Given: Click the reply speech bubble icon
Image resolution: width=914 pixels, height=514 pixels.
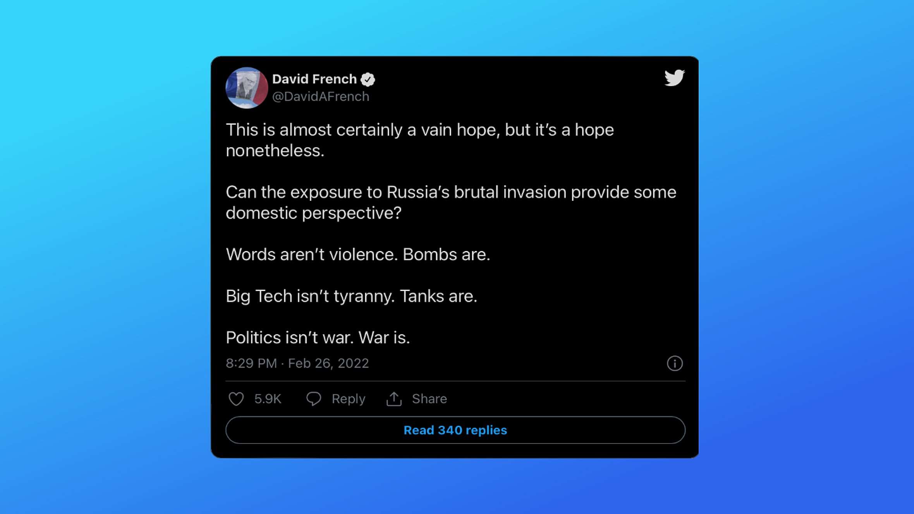Looking at the screenshot, I should (314, 399).
